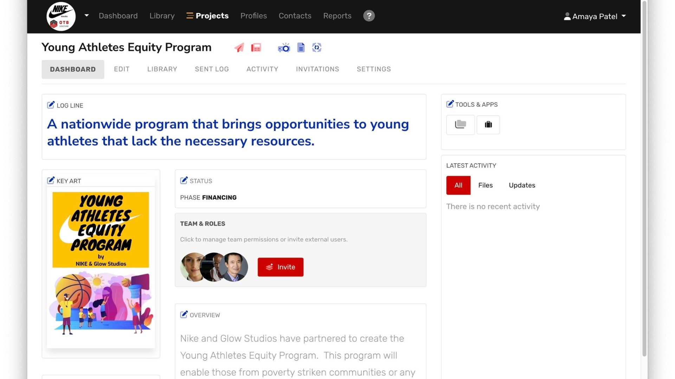Expand the Amaya Patel user menu
Viewport: 675px width, 379px height.
(x=595, y=16)
